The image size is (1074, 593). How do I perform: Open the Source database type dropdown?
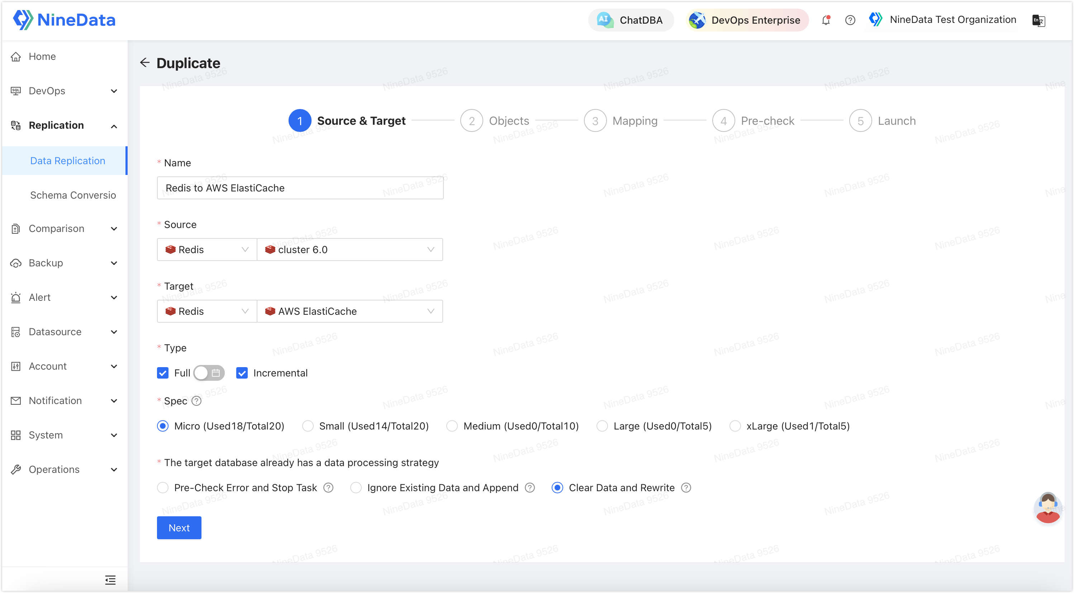pyautogui.click(x=207, y=250)
